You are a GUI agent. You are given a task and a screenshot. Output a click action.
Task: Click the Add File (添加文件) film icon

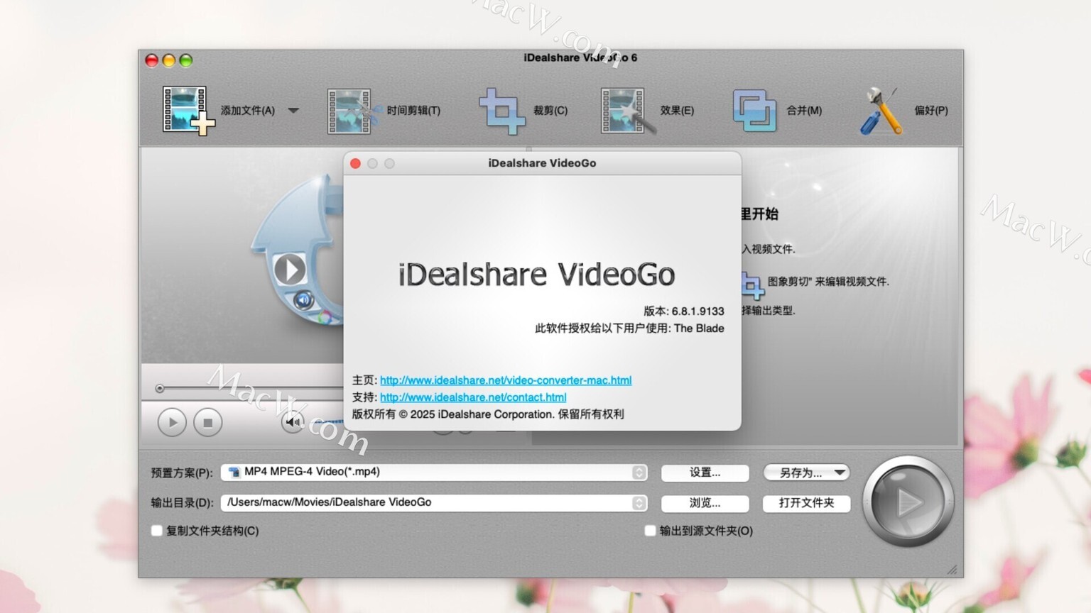(x=188, y=110)
